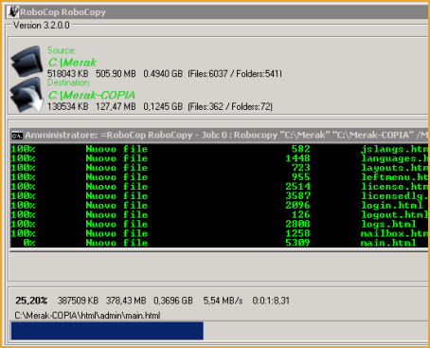Click source count Files:6037 / Folders:541
430x348 pixels.
tap(235, 74)
